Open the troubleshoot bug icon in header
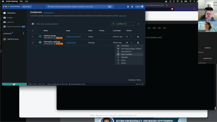This screenshot has height=122, width=217. tap(128, 7)
